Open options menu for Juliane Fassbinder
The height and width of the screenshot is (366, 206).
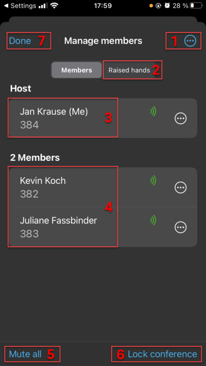[181, 227]
